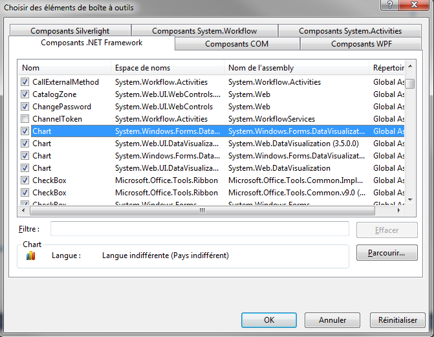Viewport: 434px width, 337px height.
Task: Click the vertical scrollbar up arrow
Action: (x=411, y=67)
